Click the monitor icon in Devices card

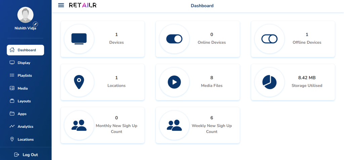(79, 39)
